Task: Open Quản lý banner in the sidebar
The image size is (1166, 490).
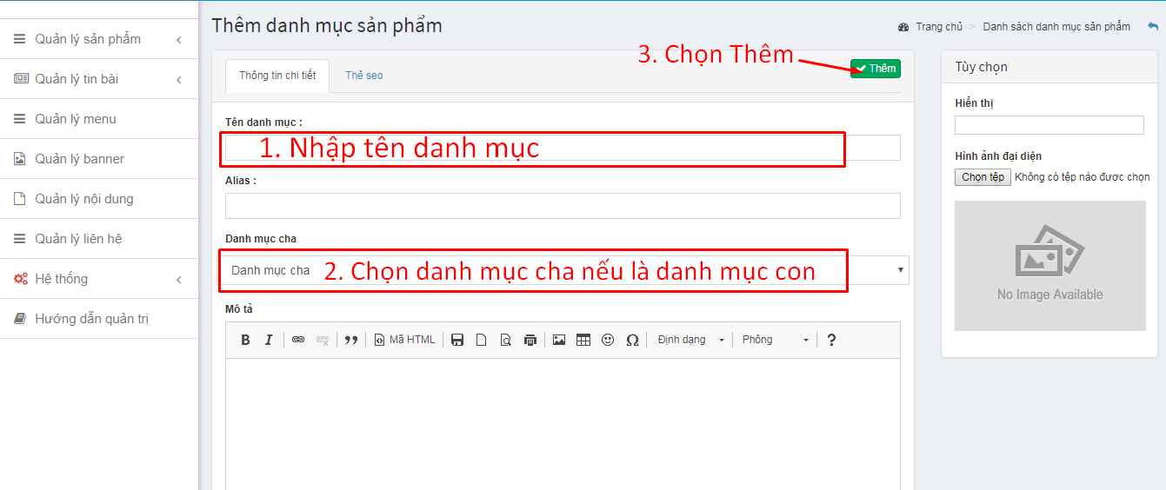Action: [x=99, y=159]
